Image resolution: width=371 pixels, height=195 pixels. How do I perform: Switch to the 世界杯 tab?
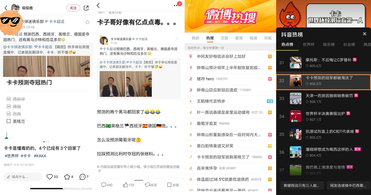point(309,44)
